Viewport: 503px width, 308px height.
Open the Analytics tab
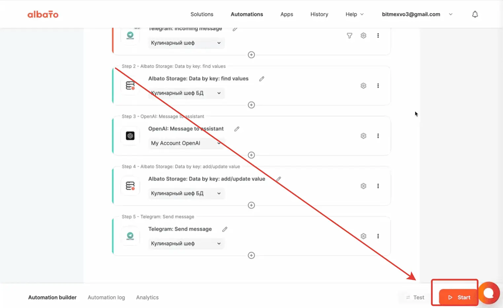(147, 297)
